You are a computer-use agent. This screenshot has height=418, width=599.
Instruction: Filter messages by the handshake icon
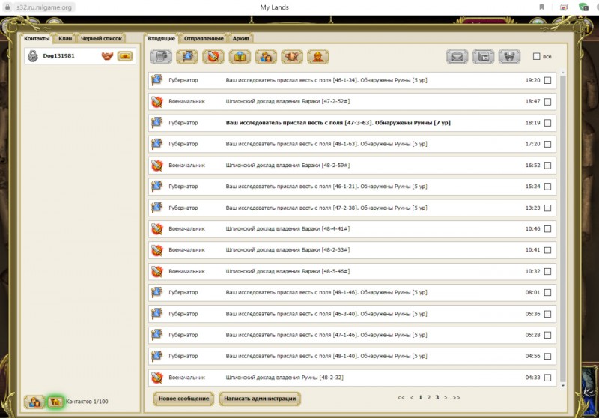tap(292, 56)
